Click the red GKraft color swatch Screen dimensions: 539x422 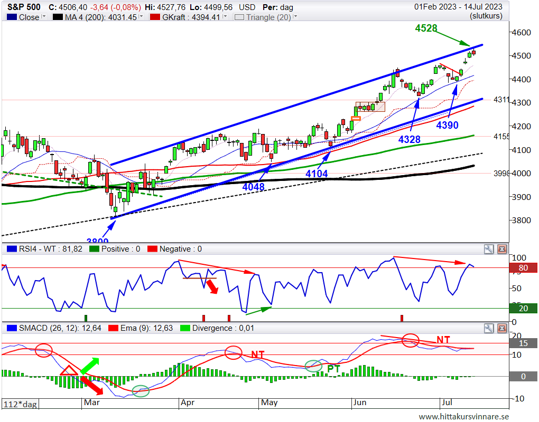coord(155,17)
